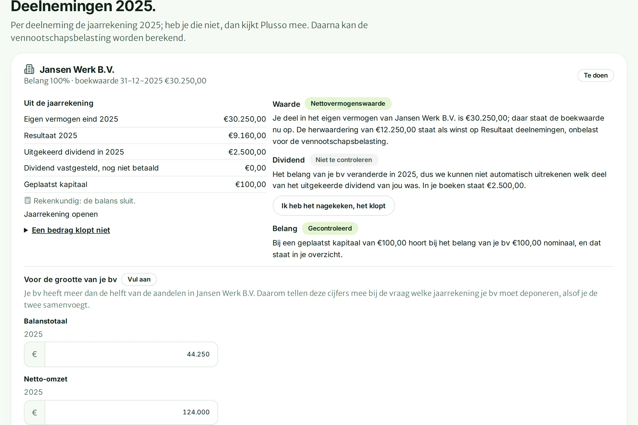Image resolution: width=638 pixels, height=425 pixels.
Task: Open the jaarrekening via 'Jaarrekening openen'
Action: point(61,214)
